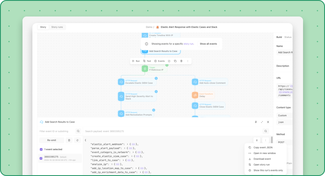Image resolution: width=325 pixels, height=176 pixels.
Task: Delete the action using toolbar trash icon
Action: 181,61
